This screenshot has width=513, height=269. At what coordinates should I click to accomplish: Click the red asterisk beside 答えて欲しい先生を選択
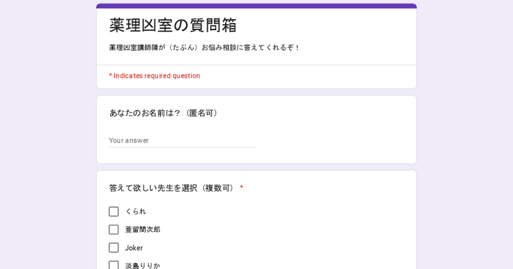tap(242, 188)
